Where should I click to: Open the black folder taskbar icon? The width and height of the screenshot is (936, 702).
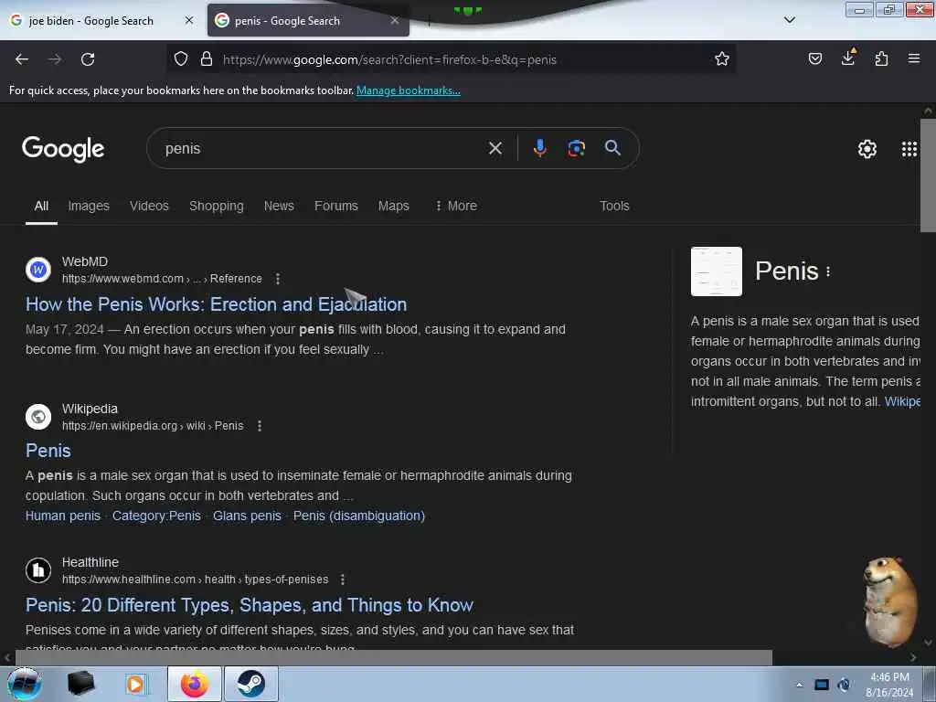(80, 684)
